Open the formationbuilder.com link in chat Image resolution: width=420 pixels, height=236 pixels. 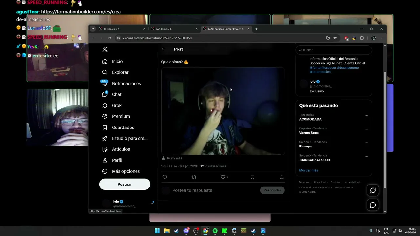pos(81,12)
